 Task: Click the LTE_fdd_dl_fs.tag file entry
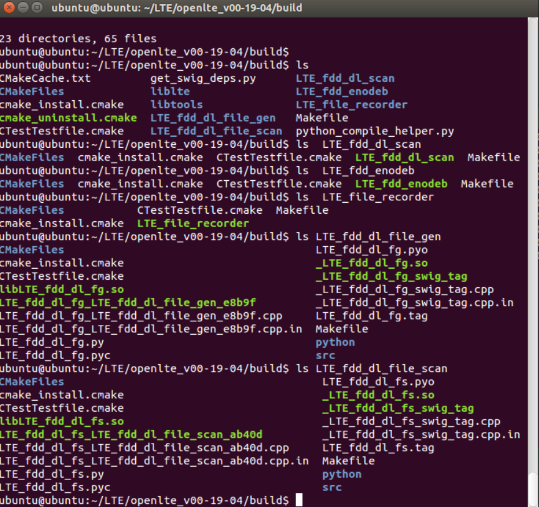(378, 448)
